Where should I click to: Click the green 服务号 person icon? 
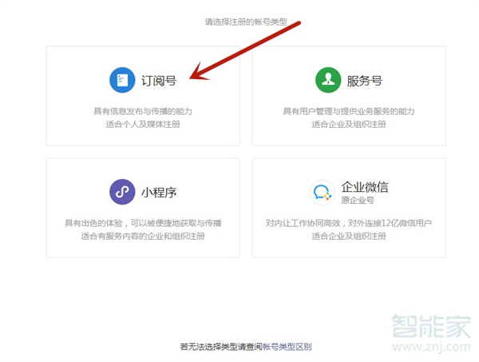click(x=327, y=80)
